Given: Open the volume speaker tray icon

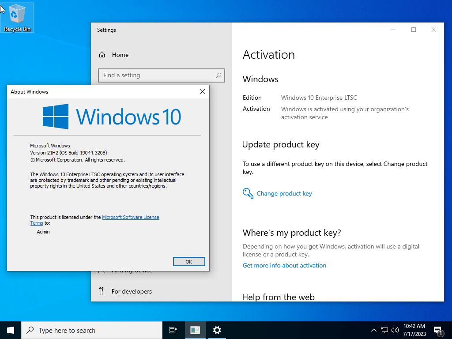Looking at the screenshot, I should (395, 330).
